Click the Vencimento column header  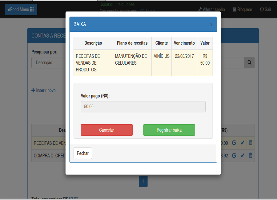184,43
